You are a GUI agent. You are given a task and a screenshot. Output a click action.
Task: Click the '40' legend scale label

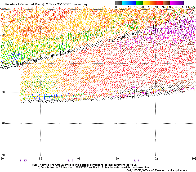[170, 7]
